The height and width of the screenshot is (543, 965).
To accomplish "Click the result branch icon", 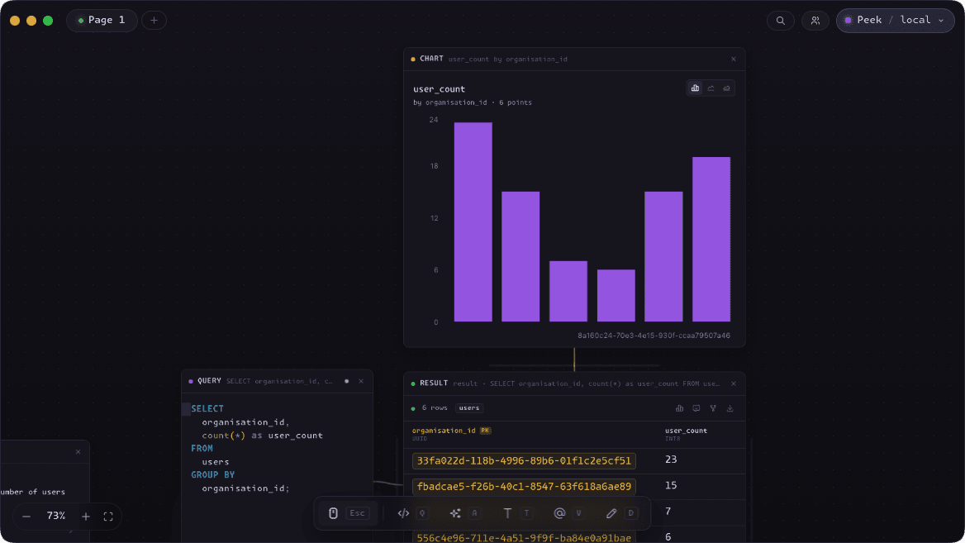I will click(x=713, y=408).
